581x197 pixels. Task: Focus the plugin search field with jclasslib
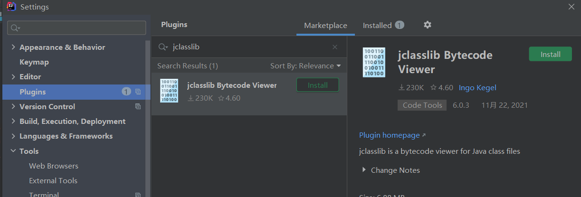[x=249, y=47]
